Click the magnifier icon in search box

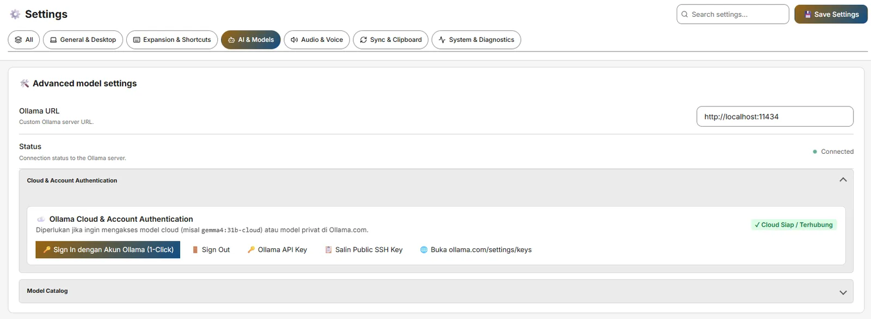point(685,15)
